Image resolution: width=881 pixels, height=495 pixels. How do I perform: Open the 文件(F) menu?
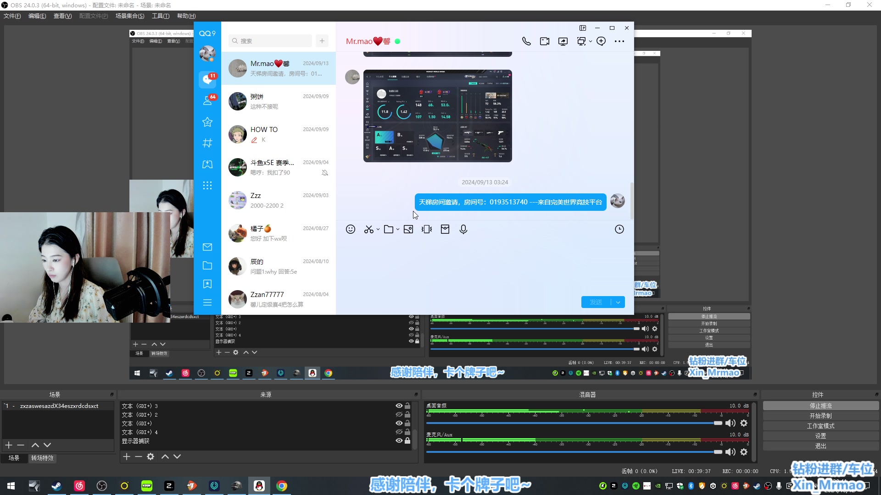pyautogui.click(x=12, y=16)
